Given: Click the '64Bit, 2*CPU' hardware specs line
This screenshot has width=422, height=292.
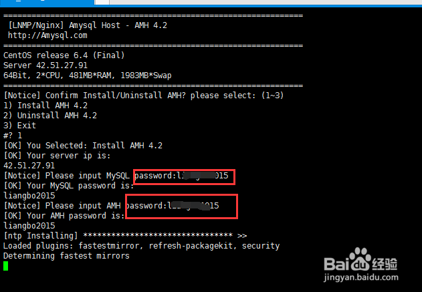Looking at the screenshot, I should coord(87,76).
